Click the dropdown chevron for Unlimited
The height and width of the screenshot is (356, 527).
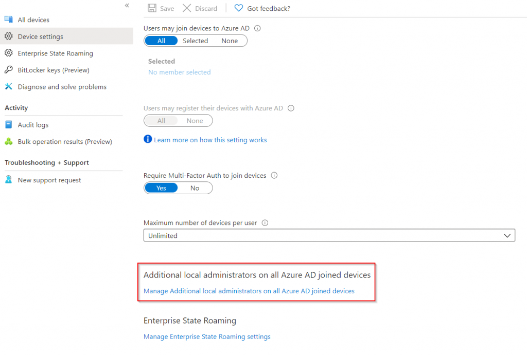(x=507, y=236)
